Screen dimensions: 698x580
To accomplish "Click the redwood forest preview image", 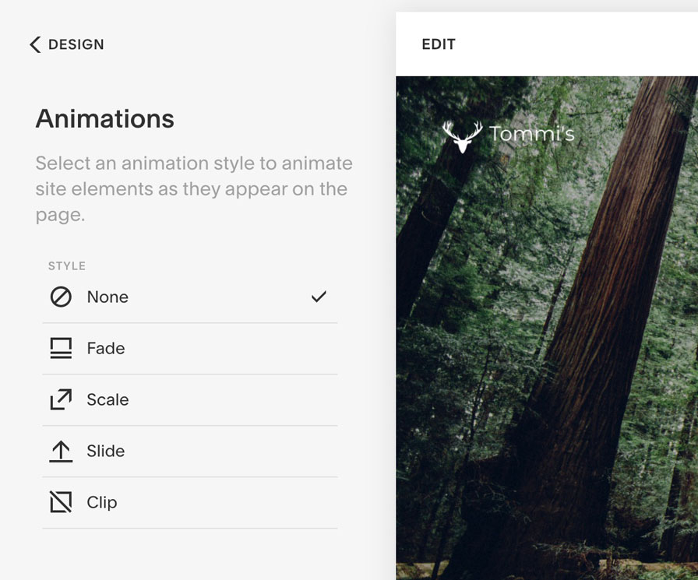I will (x=547, y=328).
